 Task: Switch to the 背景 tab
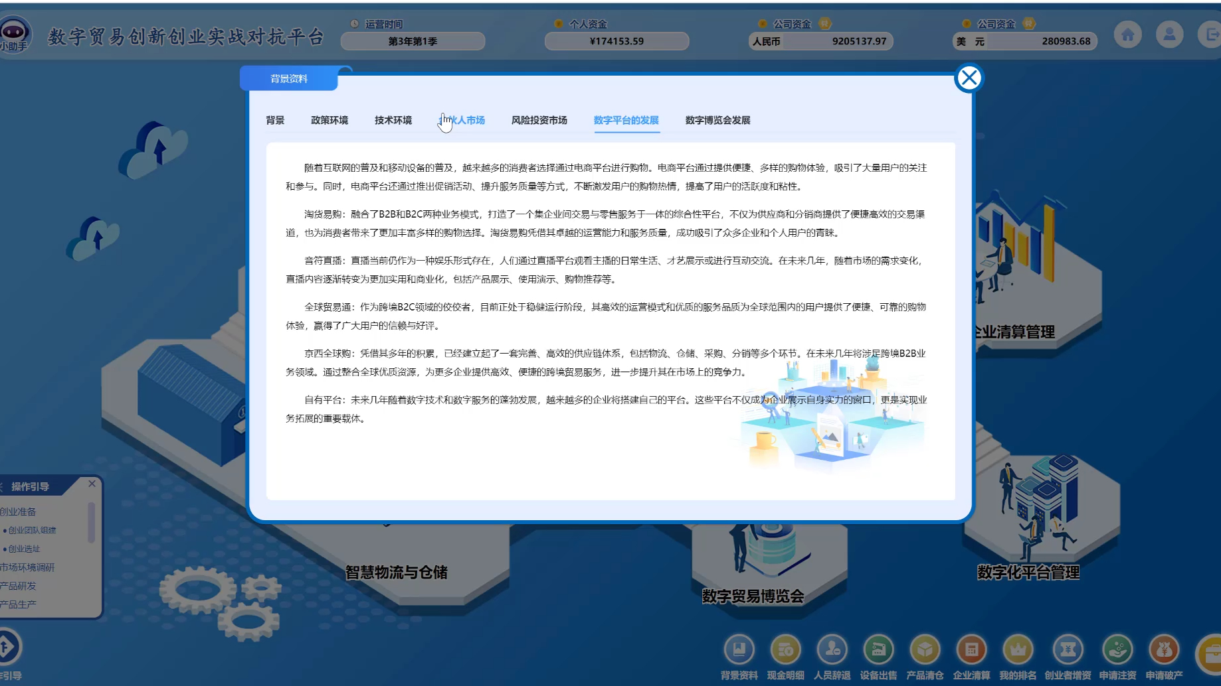[275, 120]
